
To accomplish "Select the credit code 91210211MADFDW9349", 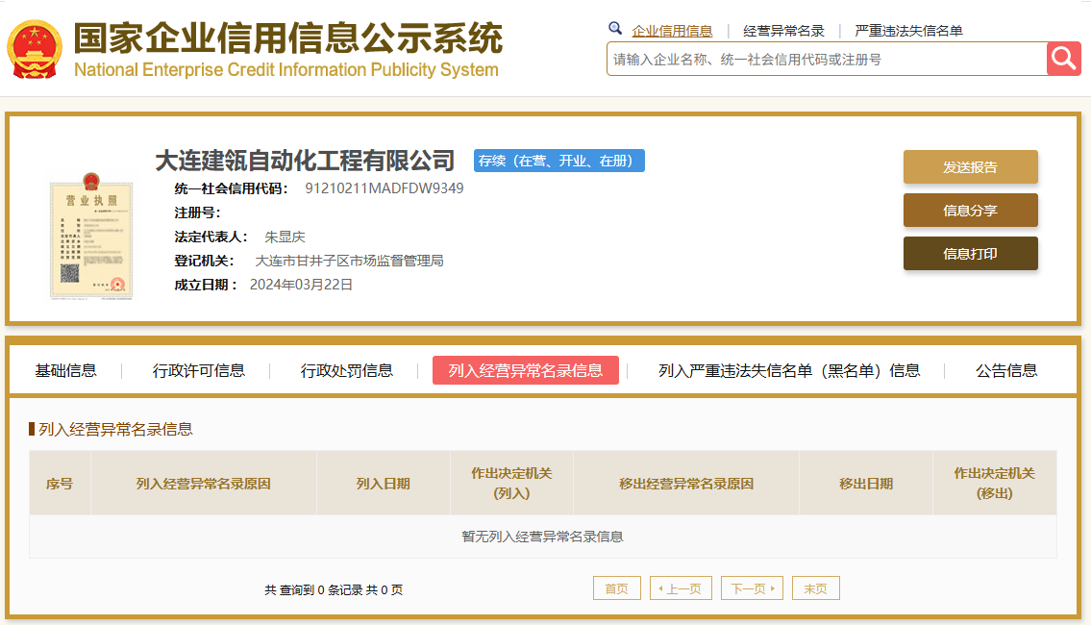I will click(384, 188).
